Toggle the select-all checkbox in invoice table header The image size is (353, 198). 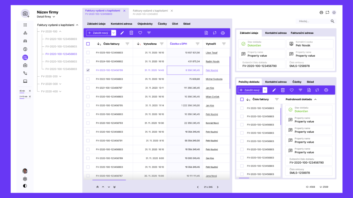pos(88,44)
